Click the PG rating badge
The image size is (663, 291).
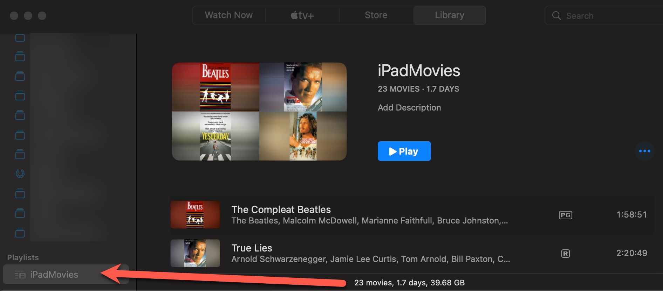point(565,215)
